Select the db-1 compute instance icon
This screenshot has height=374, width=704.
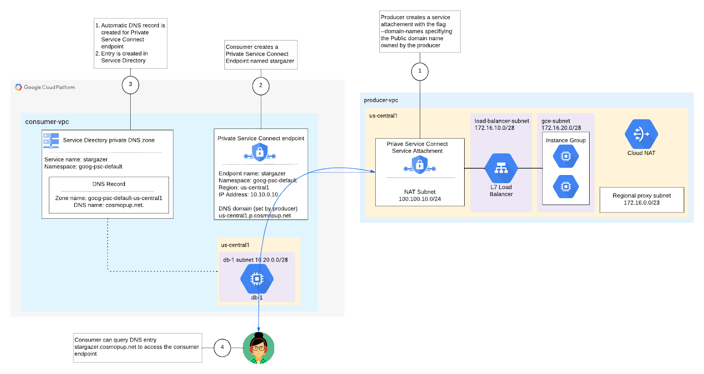pos(257,279)
